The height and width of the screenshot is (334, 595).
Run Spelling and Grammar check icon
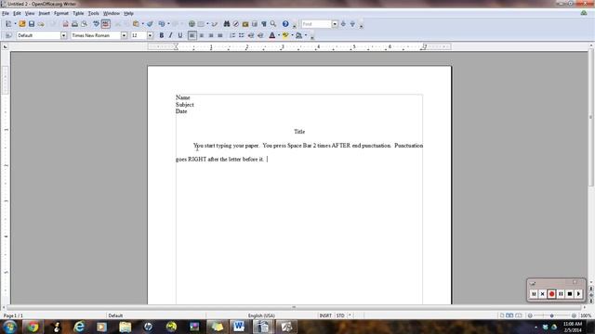coord(96,24)
